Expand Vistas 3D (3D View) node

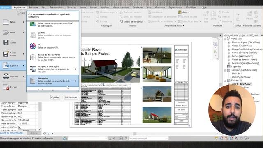(x=228, y=46)
